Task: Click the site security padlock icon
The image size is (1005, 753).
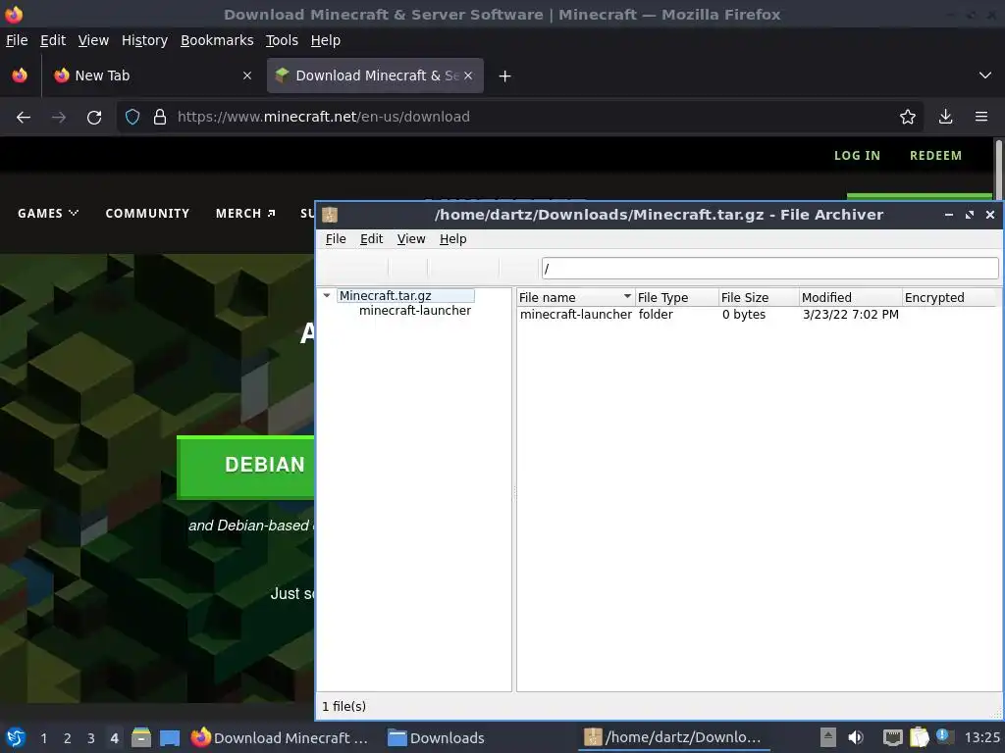Action: pos(160,117)
